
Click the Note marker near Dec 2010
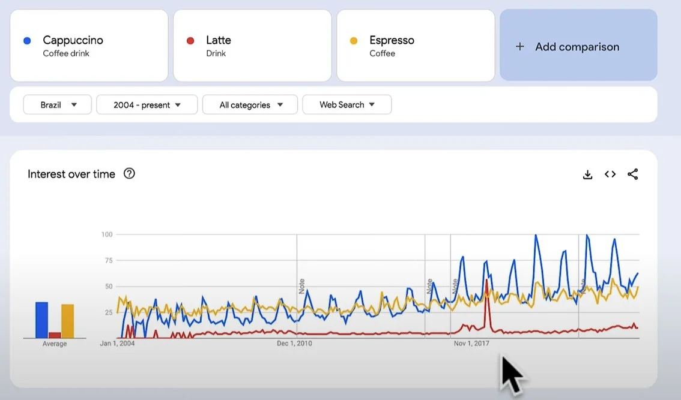pos(302,285)
